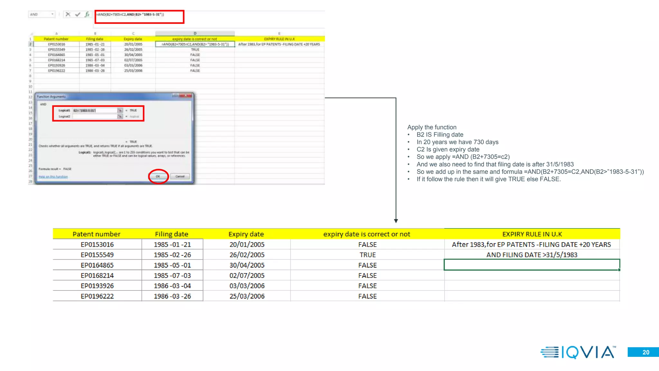
Task: Click the 'Apply the function' heading text
Action: [432, 127]
